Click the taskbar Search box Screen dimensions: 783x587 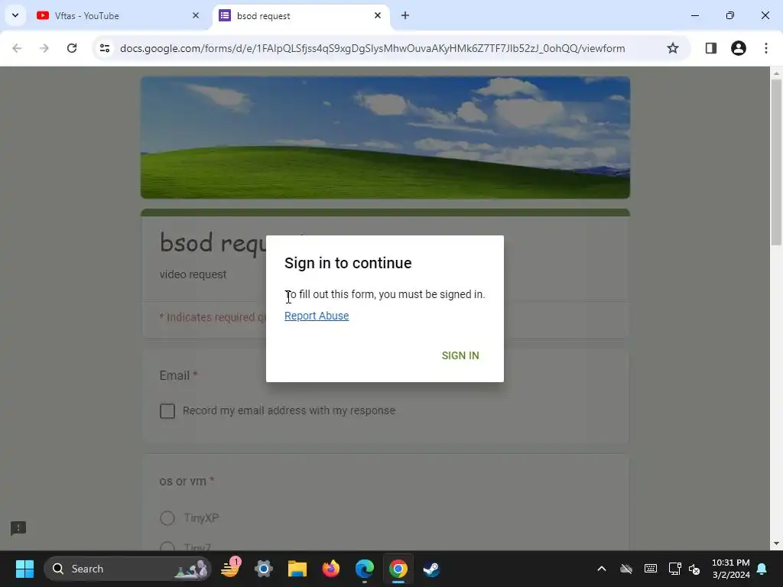(128, 569)
